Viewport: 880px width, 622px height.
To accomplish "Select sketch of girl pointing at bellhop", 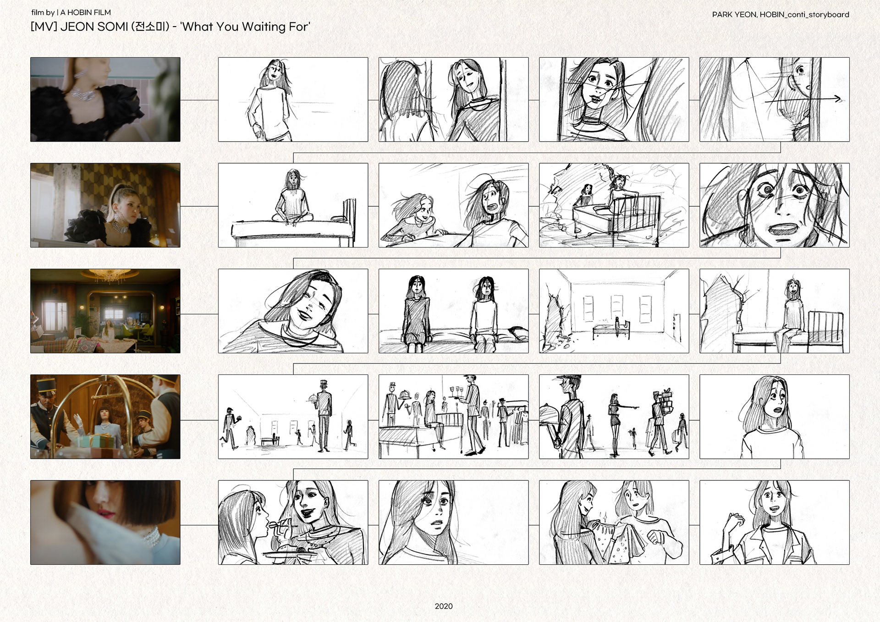I will (x=614, y=417).
